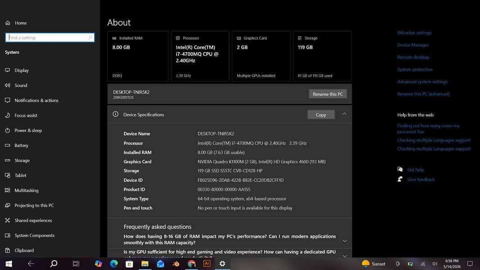Open Blender from taskbar

176,264
